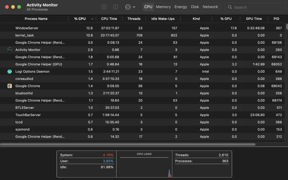Open the Energy tab
288x180 pixels.
[x=181, y=7]
